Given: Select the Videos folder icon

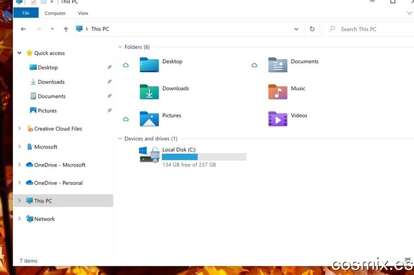Looking at the screenshot, I should (278, 119).
